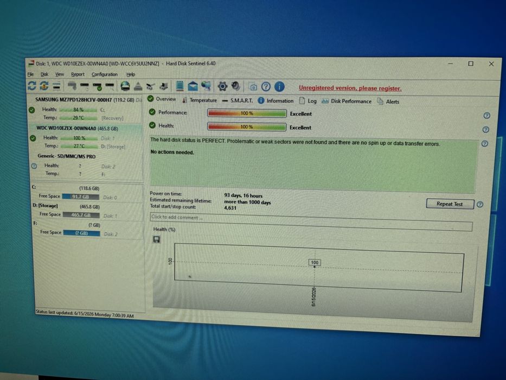Click the camera screenshot toolbar icon
This screenshot has height=380, width=506.
(253, 87)
